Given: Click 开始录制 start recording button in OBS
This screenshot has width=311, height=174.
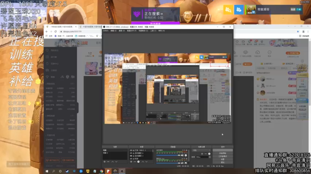Looking at the screenshot, I should (222, 153).
